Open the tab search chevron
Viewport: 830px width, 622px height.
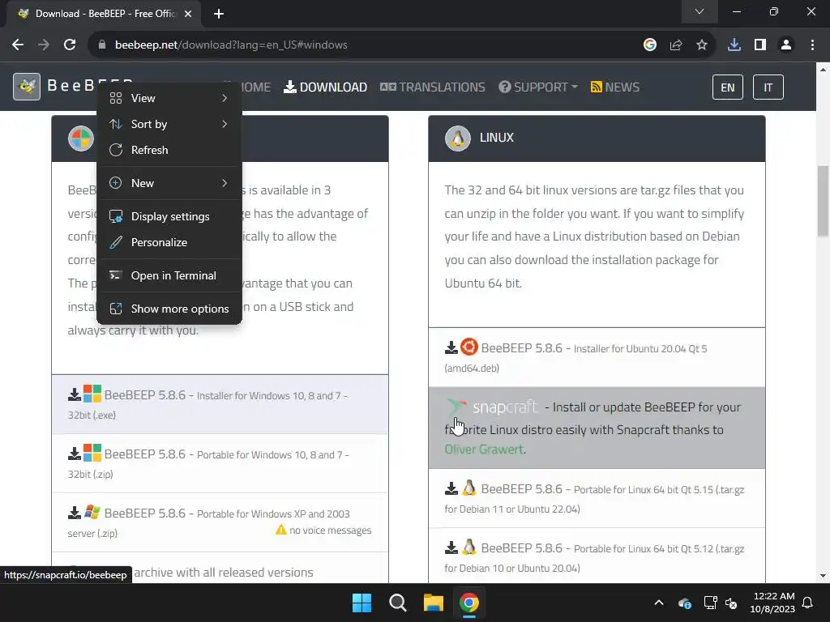(x=700, y=11)
